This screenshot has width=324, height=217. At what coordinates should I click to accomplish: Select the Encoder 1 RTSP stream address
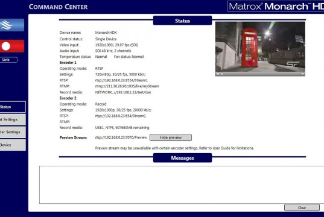coord(121,80)
